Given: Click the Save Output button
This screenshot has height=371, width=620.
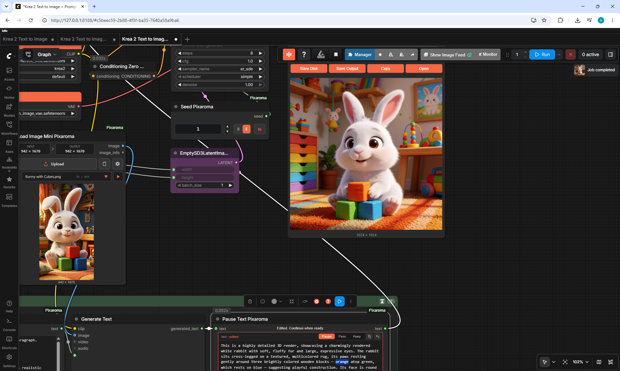Looking at the screenshot, I should point(347,69).
